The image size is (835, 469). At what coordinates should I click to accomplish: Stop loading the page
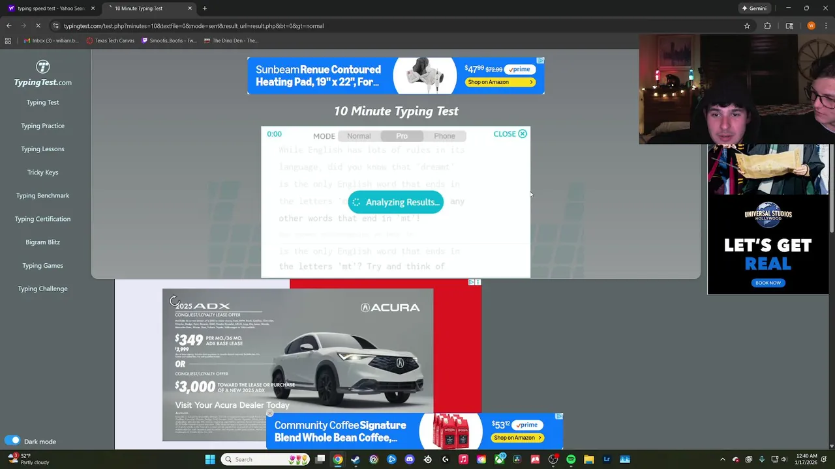[38, 26]
